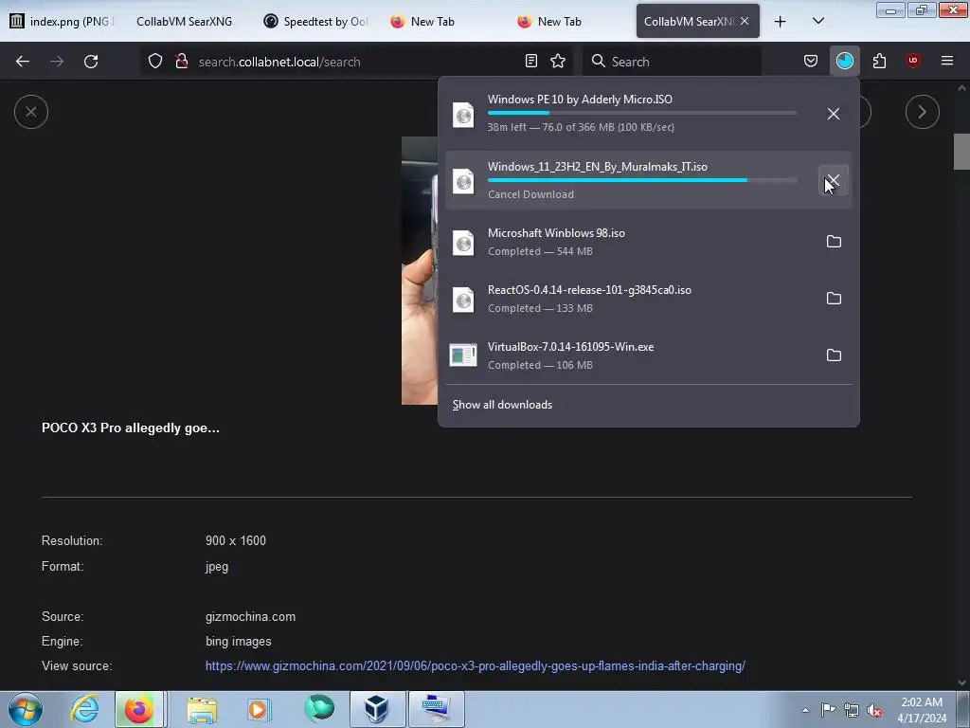
Task: Launch Internet Explorer from the taskbar
Action: pyautogui.click(x=84, y=709)
